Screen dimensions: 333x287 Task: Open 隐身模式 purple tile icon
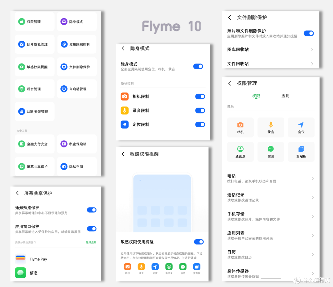[x=64, y=22]
